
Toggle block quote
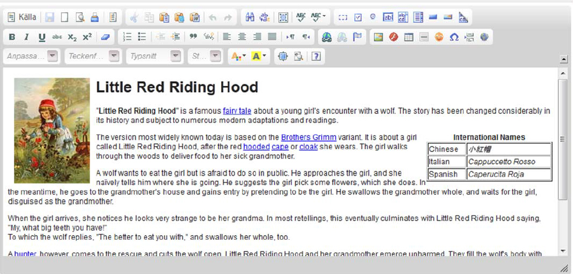click(x=193, y=37)
